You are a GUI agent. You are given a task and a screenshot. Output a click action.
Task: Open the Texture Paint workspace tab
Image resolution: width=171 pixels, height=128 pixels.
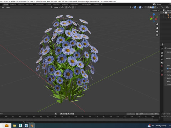pos(40,5)
